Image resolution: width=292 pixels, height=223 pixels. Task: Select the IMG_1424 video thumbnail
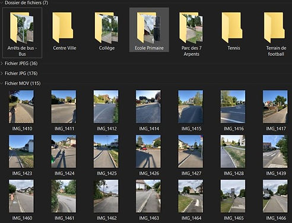(x=64, y=151)
